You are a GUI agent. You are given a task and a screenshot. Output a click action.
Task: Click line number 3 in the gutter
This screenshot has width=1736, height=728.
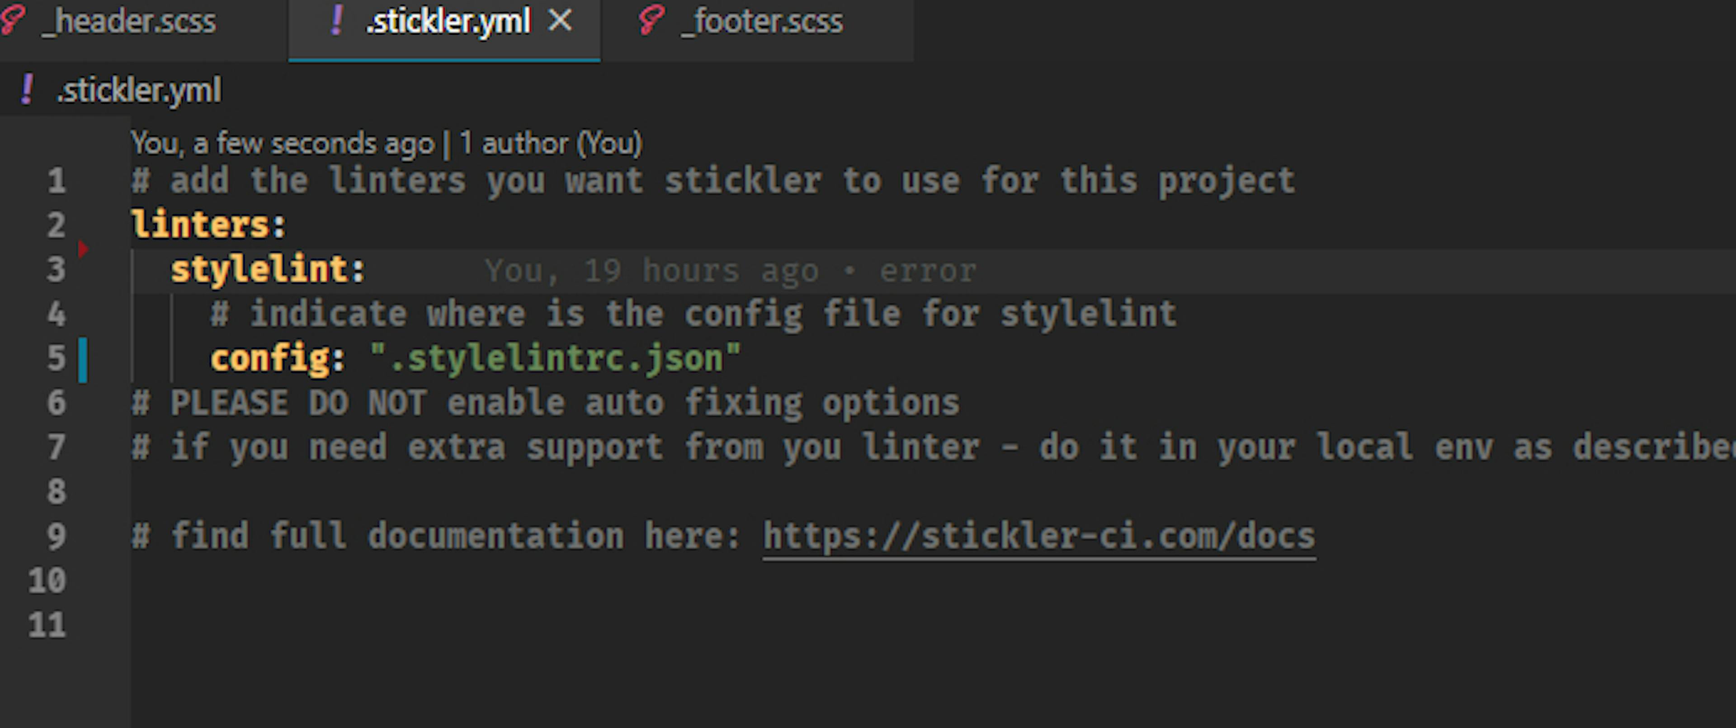(57, 269)
